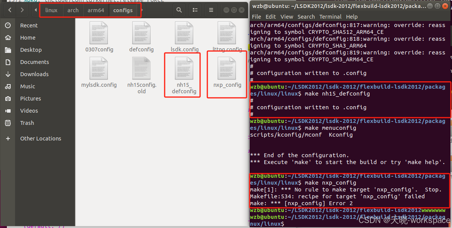452x228 pixels.
Task: Navigate back in the file manager
Action: pos(9,10)
